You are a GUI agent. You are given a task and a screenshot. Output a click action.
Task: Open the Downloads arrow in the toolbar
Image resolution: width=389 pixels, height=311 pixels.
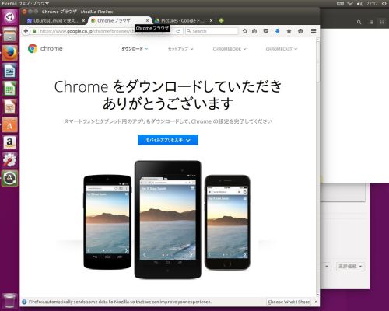tap(277, 31)
